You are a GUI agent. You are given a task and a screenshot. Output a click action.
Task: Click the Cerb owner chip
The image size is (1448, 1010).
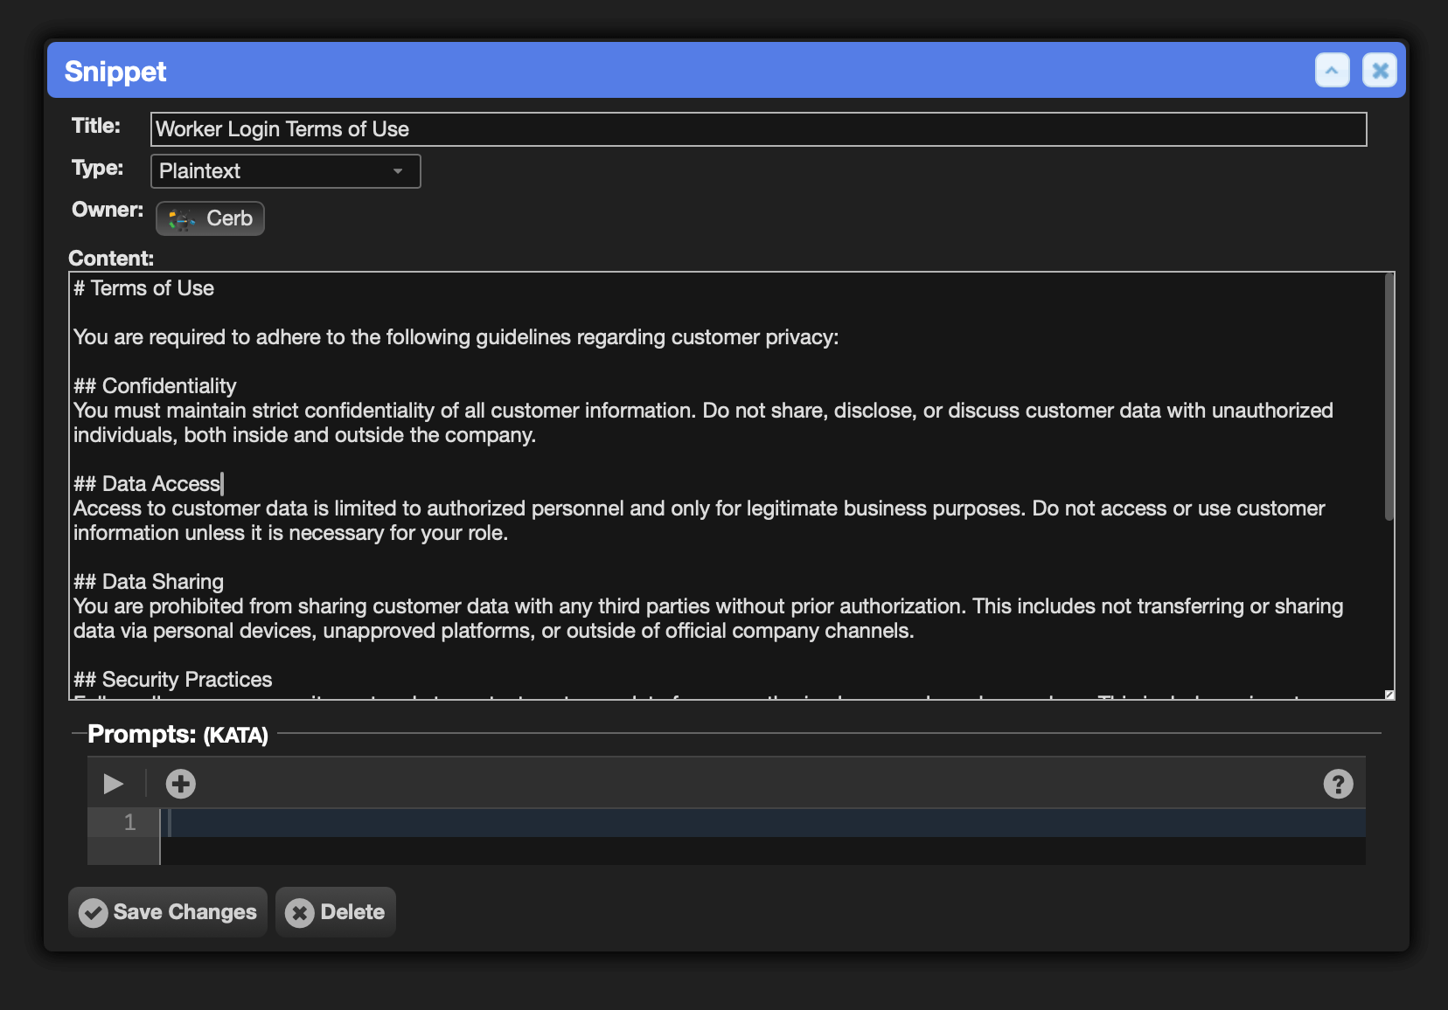[211, 218]
